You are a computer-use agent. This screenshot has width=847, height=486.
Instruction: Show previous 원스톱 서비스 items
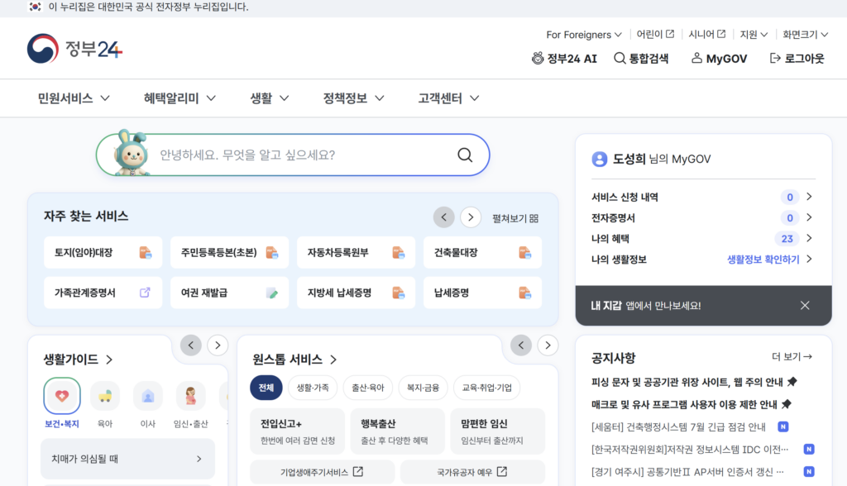click(x=521, y=345)
